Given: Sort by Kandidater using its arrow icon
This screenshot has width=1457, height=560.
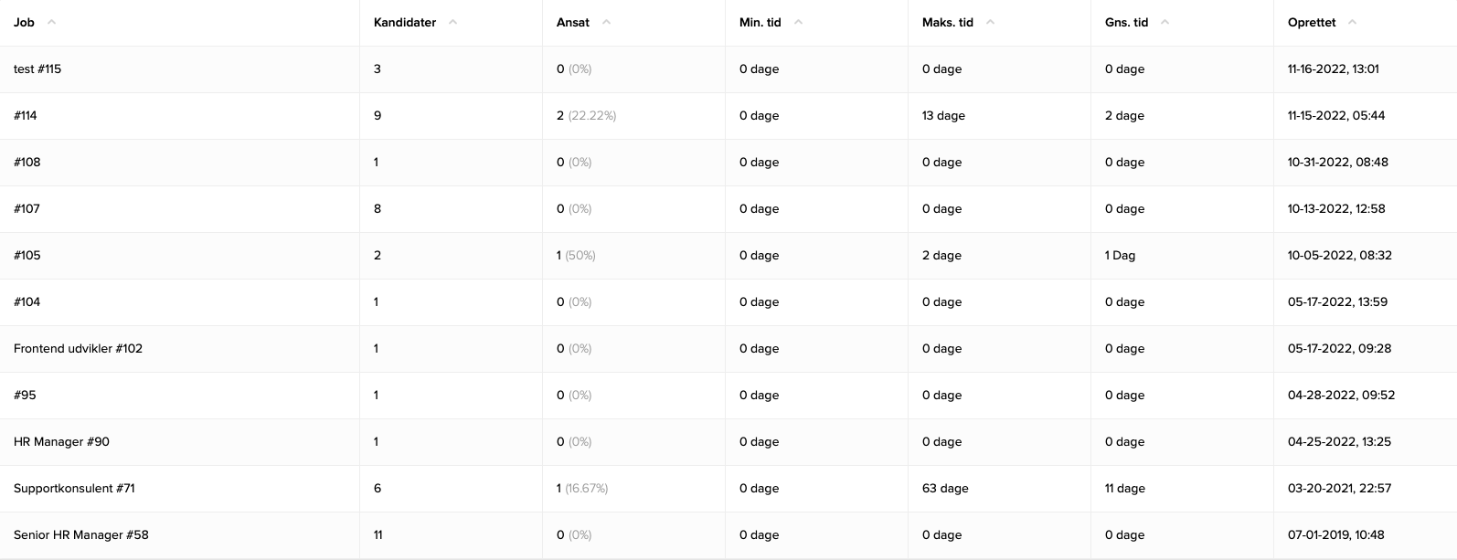Looking at the screenshot, I should (453, 22).
